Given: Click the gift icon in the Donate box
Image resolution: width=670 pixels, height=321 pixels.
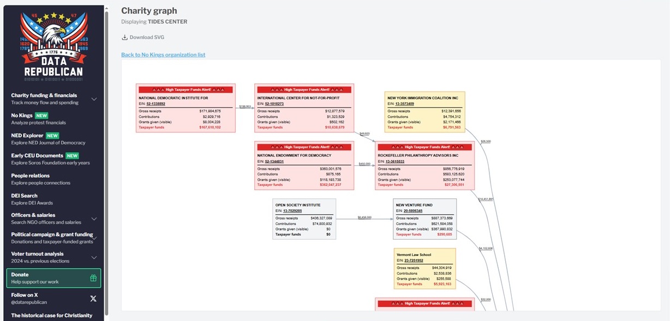Looking at the screenshot, I should (x=93, y=278).
